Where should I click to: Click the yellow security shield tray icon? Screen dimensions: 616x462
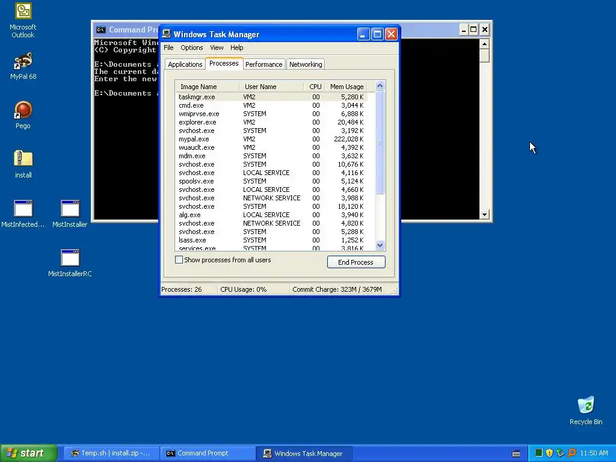pos(549,453)
